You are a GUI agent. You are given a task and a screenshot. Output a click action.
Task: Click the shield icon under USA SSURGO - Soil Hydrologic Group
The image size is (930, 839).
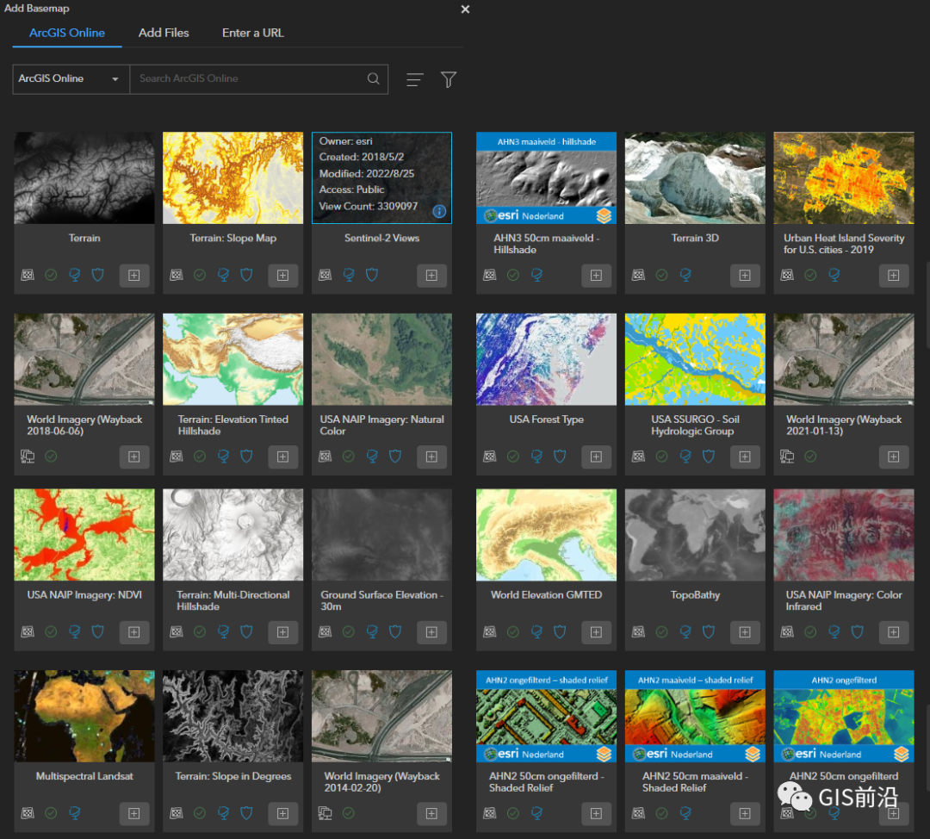pyautogui.click(x=709, y=457)
